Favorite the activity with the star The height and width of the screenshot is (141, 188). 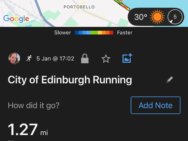[x=106, y=59]
